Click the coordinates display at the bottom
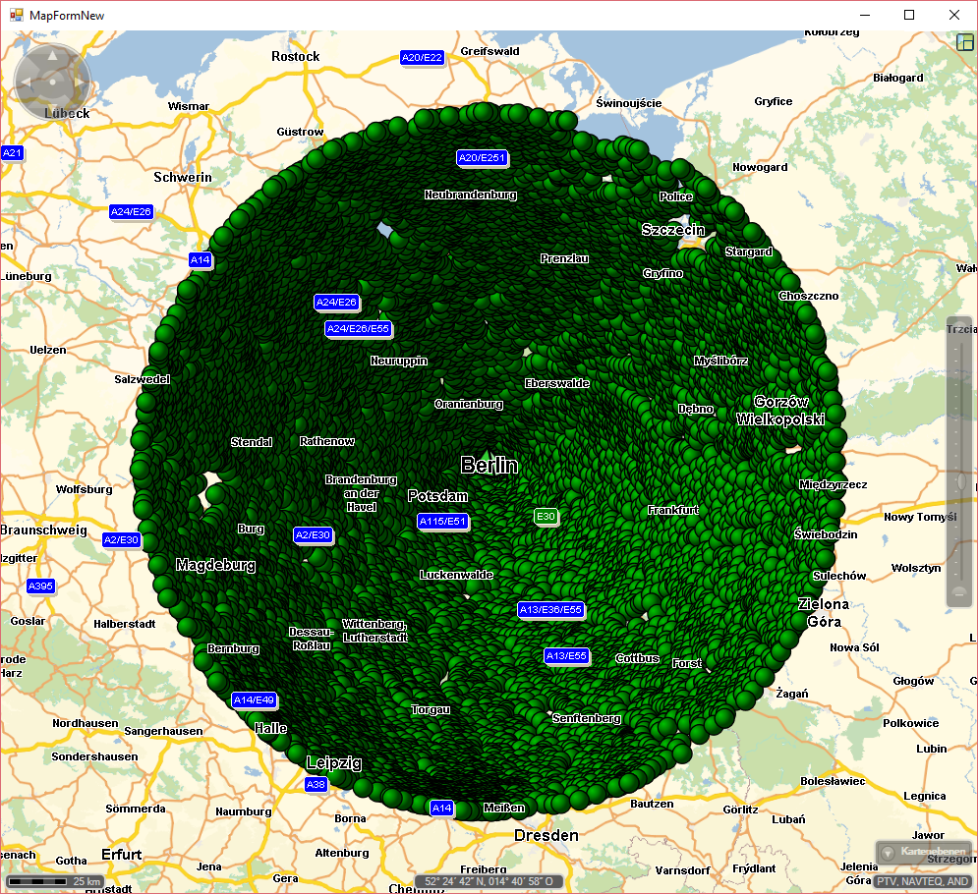978x894 pixels. [x=489, y=881]
